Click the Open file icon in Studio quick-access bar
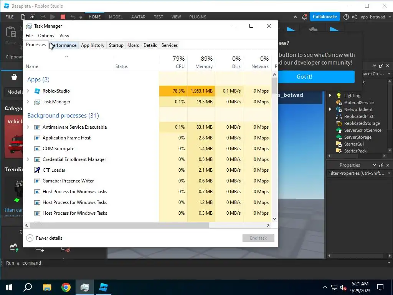Screen dimensions: 393x295 click(33, 17)
